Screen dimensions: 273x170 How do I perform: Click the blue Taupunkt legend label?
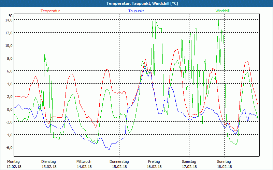point(136,11)
